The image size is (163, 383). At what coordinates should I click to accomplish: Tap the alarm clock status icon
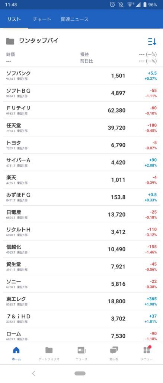(112, 4)
